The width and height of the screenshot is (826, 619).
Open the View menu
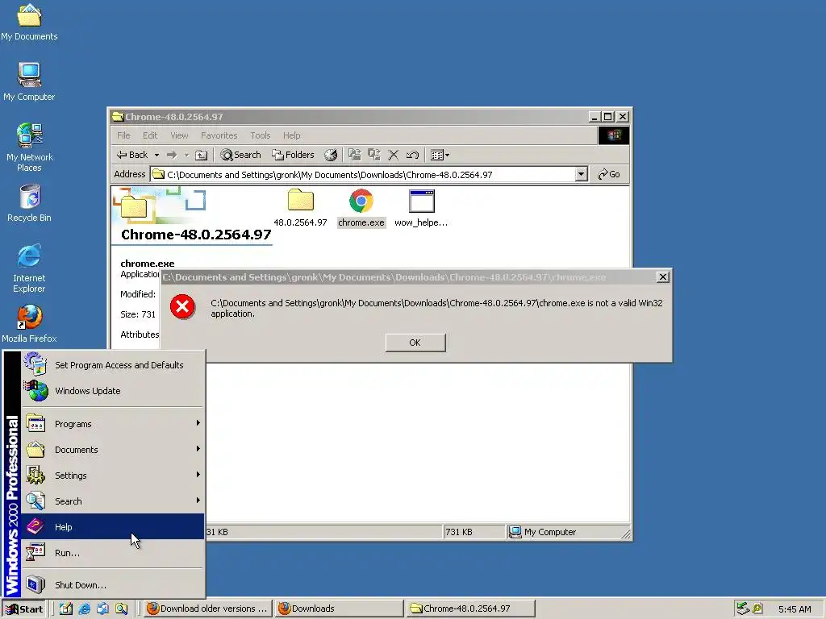click(x=179, y=135)
